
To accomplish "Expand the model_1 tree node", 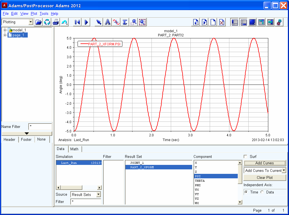I will (5, 30).
